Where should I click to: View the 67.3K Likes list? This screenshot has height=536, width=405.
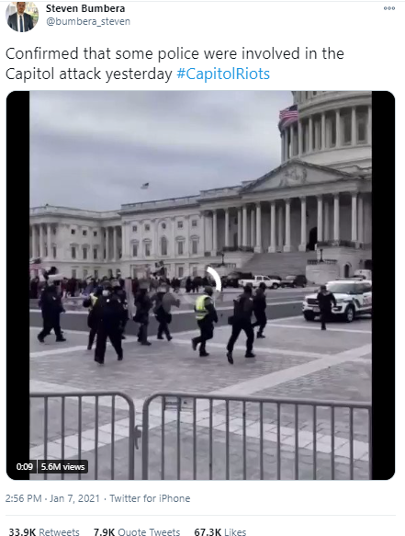pos(219,531)
